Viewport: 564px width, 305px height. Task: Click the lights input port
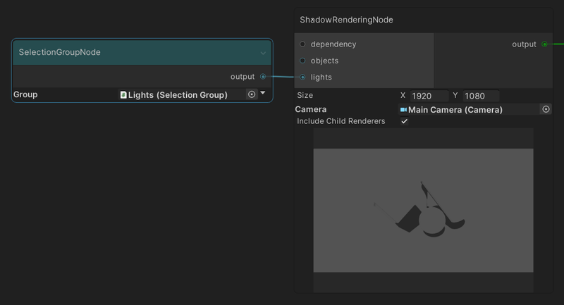point(302,77)
